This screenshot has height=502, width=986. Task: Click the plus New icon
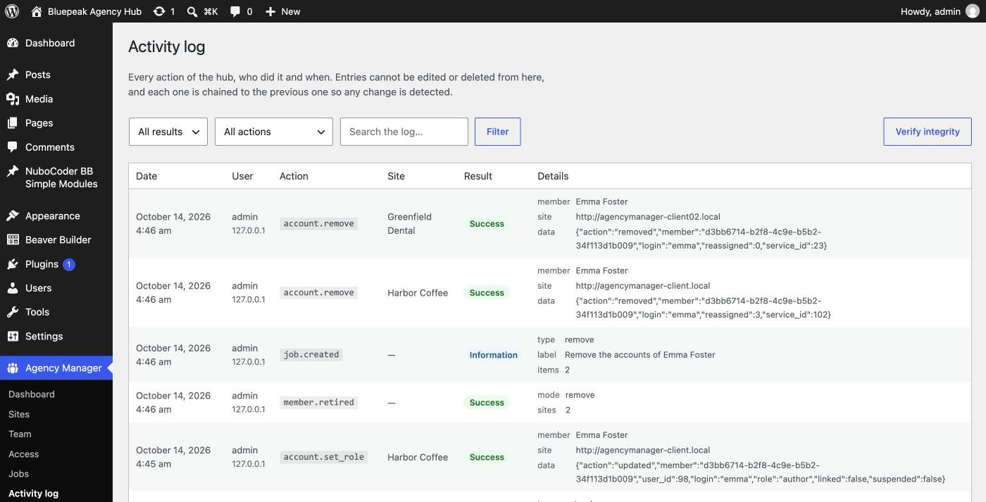click(270, 11)
